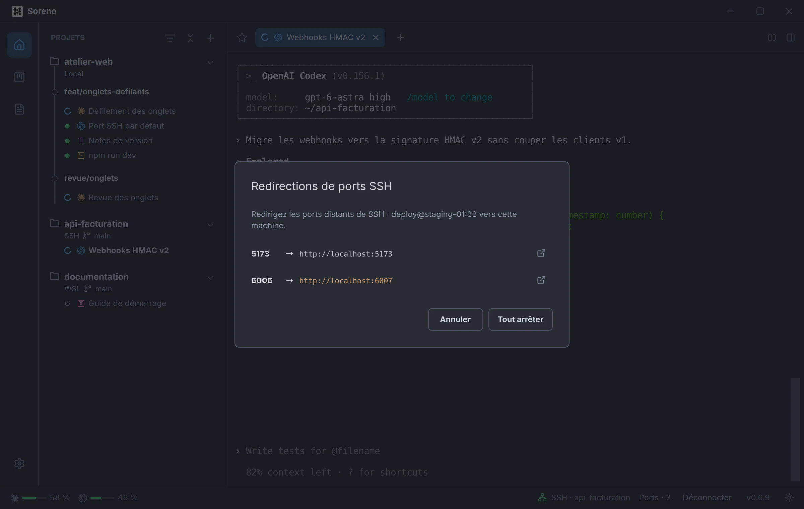The image size is (804, 509).
Task: Open the npm run dev terminal
Action: (112, 155)
